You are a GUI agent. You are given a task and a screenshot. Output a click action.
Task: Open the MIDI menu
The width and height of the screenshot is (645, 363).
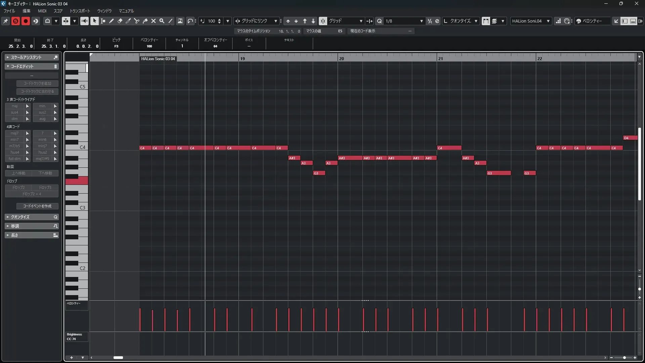[42, 11]
